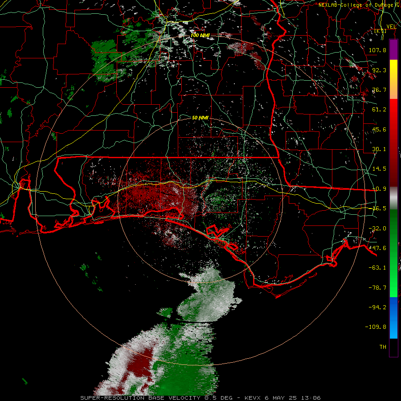Image resolution: width=401 pixels, height=401 pixels.
Task: Select the 30.1 velocity scale value
Action: point(379,149)
